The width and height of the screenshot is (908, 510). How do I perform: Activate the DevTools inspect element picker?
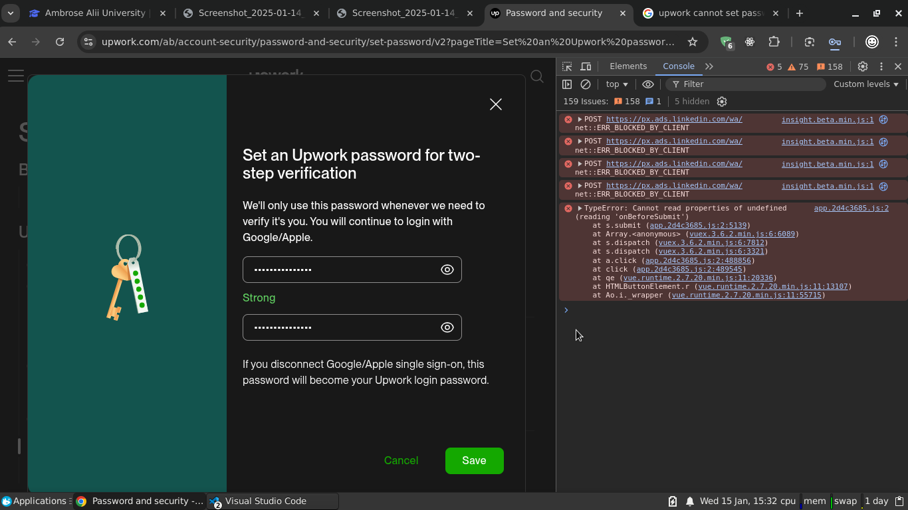pos(567,66)
